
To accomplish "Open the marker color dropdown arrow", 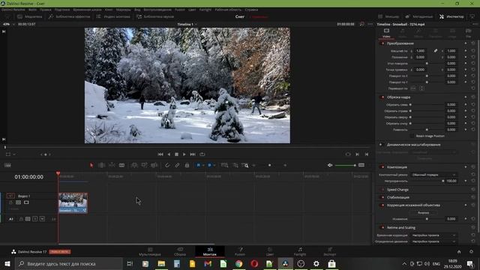I will click(214, 165).
